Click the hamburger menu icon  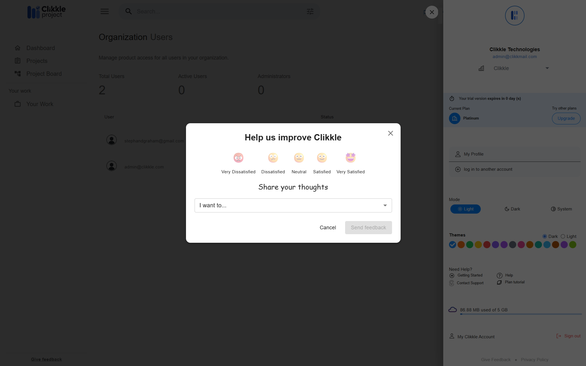coord(104,11)
